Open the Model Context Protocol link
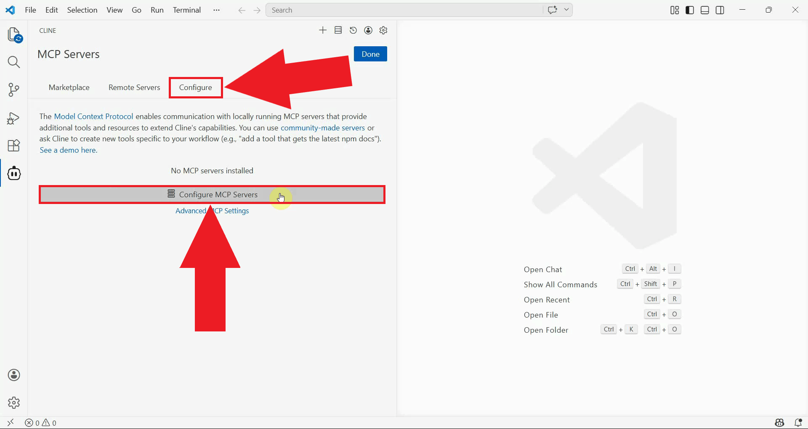 click(93, 117)
